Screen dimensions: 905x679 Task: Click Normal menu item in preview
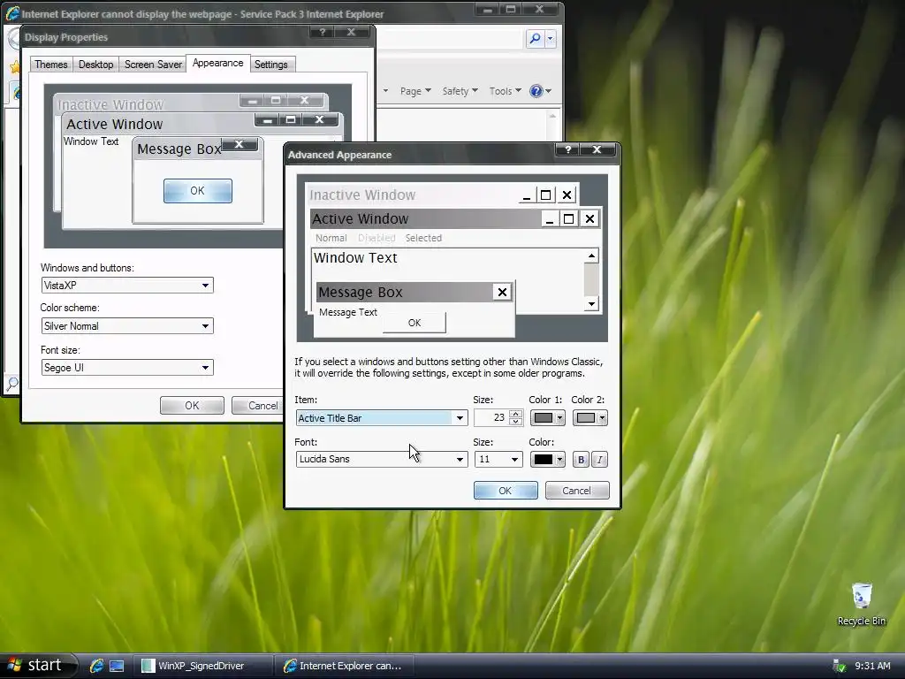click(331, 238)
